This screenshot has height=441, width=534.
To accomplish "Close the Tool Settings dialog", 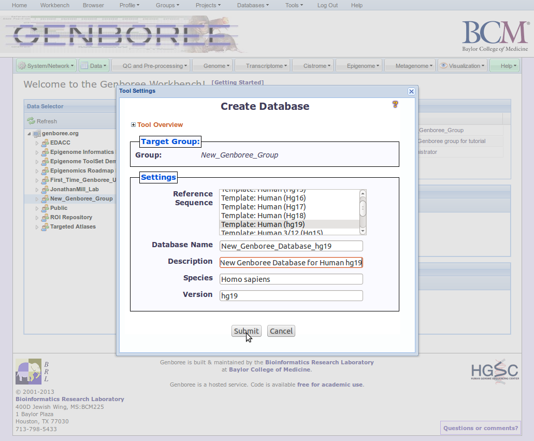I will (x=411, y=91).
